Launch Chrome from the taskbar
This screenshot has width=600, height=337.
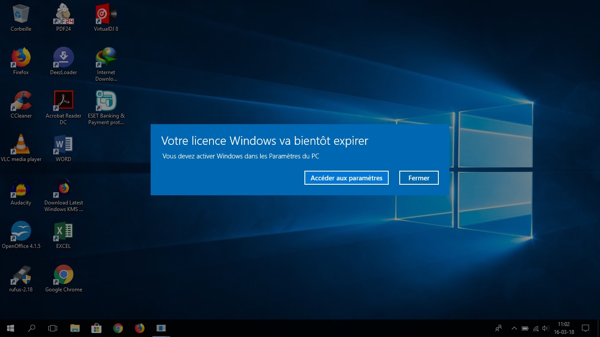tap(118, 328)
